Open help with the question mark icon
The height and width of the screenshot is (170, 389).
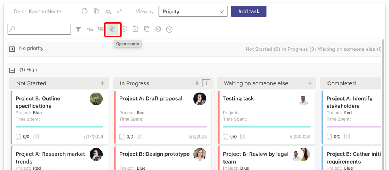tap(169, 30)
